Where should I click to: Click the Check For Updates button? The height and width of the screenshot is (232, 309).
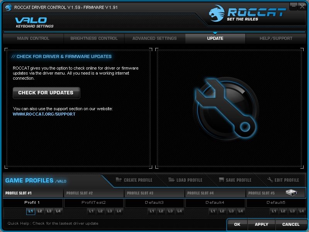[46, 93]
